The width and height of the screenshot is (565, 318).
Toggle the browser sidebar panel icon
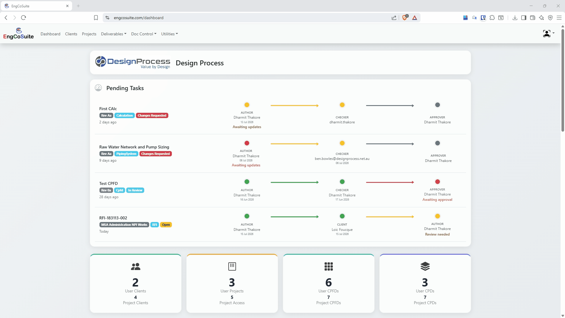pyautogui.click(x=524, y=18)
